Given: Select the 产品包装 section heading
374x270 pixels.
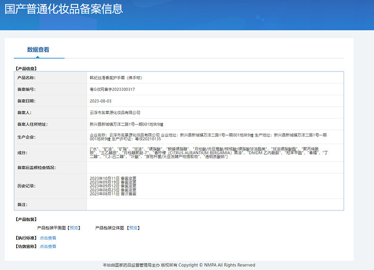Looking at the screenshot, I should [26, 219].
